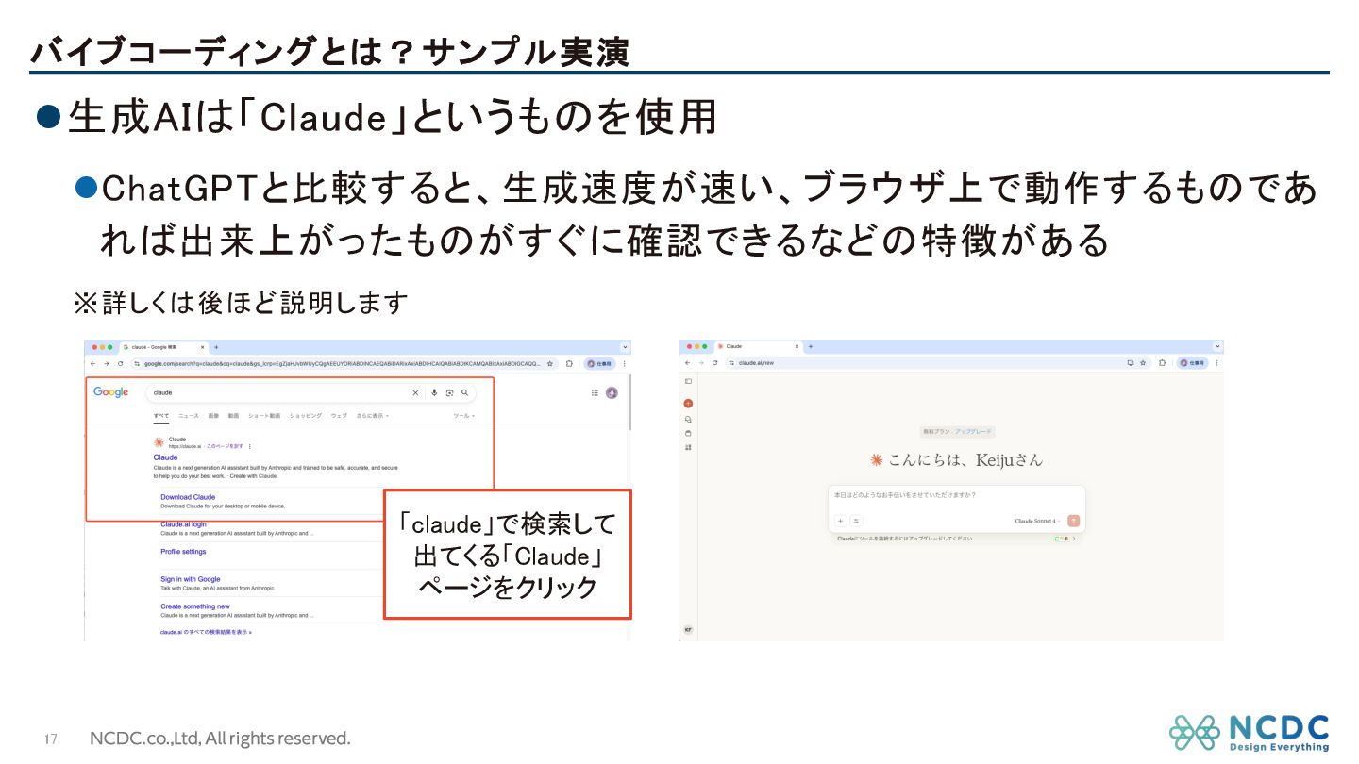Open the Google account avatar

(612, 392)
